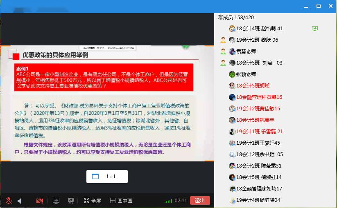Click the 群成员 158/420 header
The width and height of the screenshot is (337, 208).
236,17
